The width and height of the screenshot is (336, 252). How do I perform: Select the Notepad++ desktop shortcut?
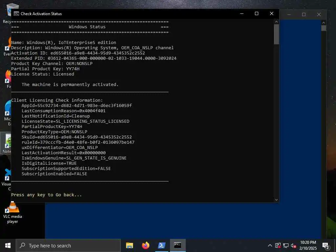point(7,143)
